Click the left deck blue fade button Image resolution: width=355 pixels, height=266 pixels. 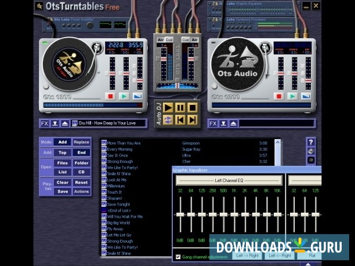137,96
